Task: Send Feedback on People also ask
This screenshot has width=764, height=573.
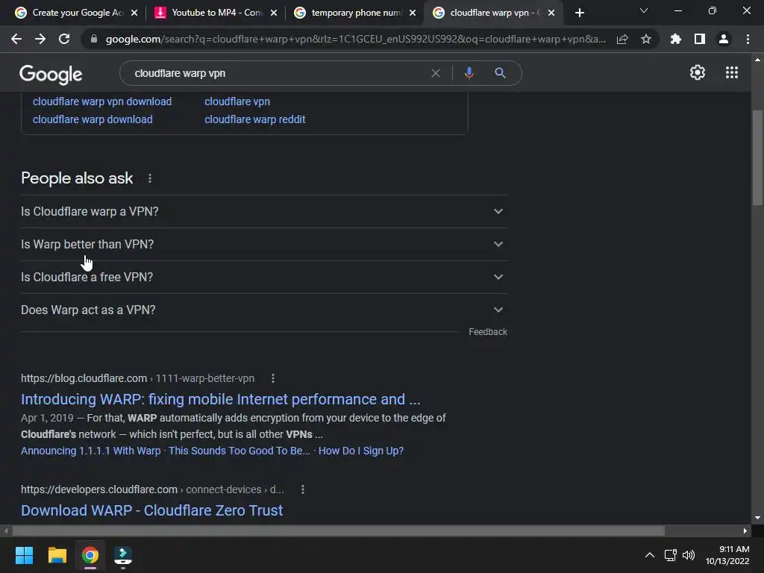Action: coord(488,332)
